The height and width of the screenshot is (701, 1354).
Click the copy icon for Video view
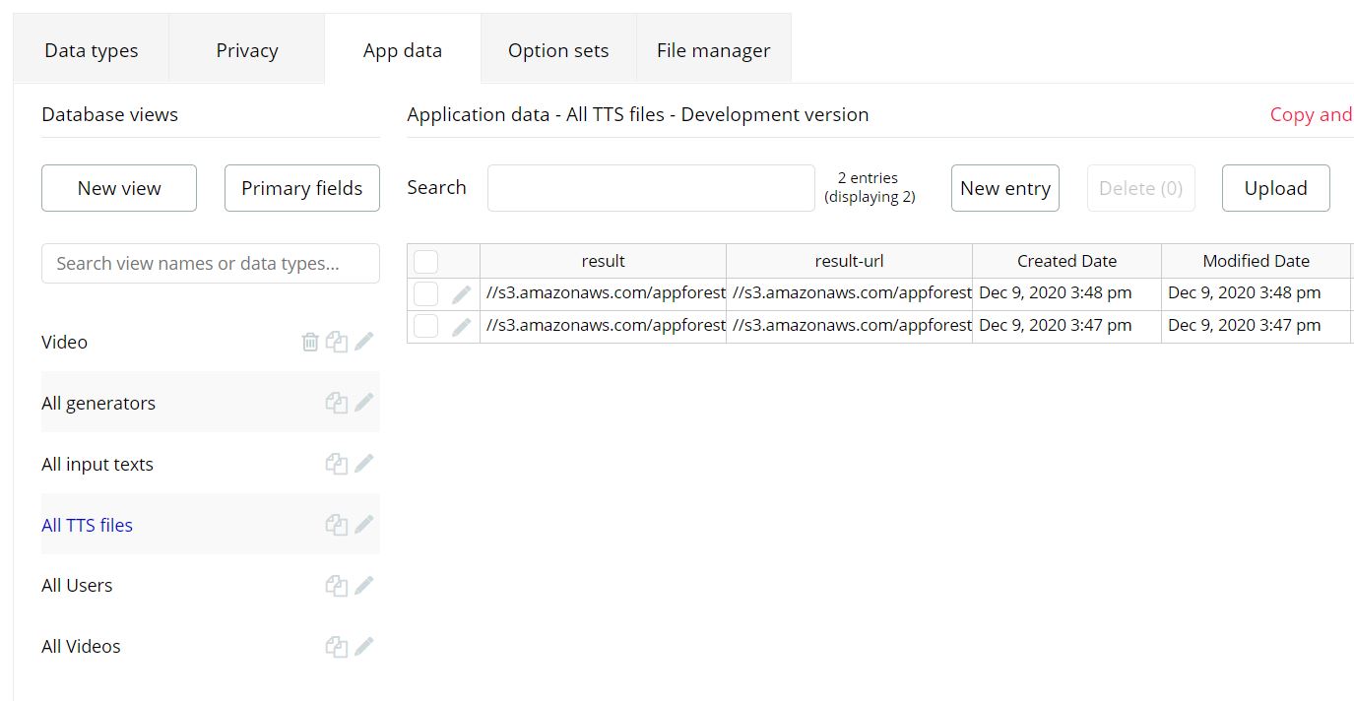click(337, 342)
